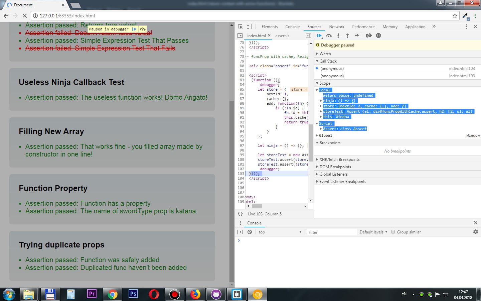Hide the debugger sidebar pane icon
Image resolution: width=481 pixels, height=301 pixels.
click(308, 35)
